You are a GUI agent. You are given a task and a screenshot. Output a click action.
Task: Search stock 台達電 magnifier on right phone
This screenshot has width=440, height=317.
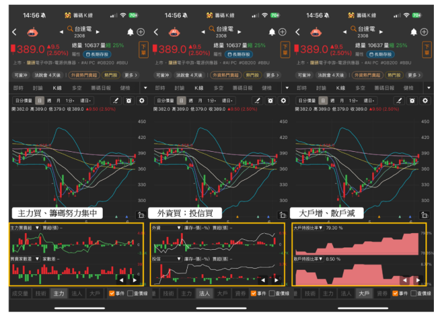click(354, 29)
